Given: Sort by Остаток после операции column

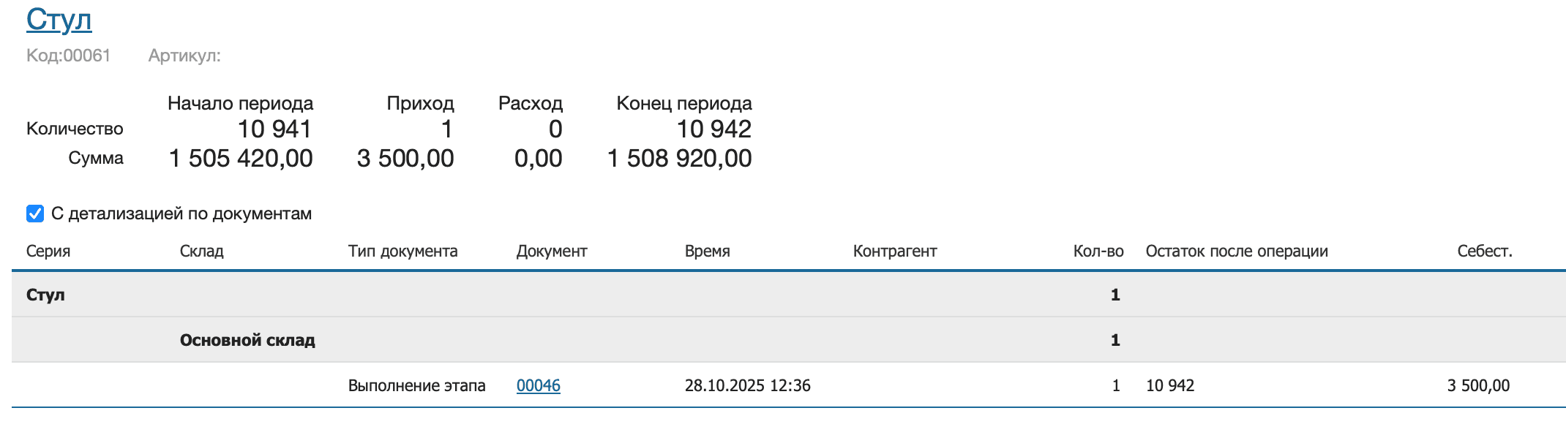Looking at the screenshot, I should click(1237, 251).
